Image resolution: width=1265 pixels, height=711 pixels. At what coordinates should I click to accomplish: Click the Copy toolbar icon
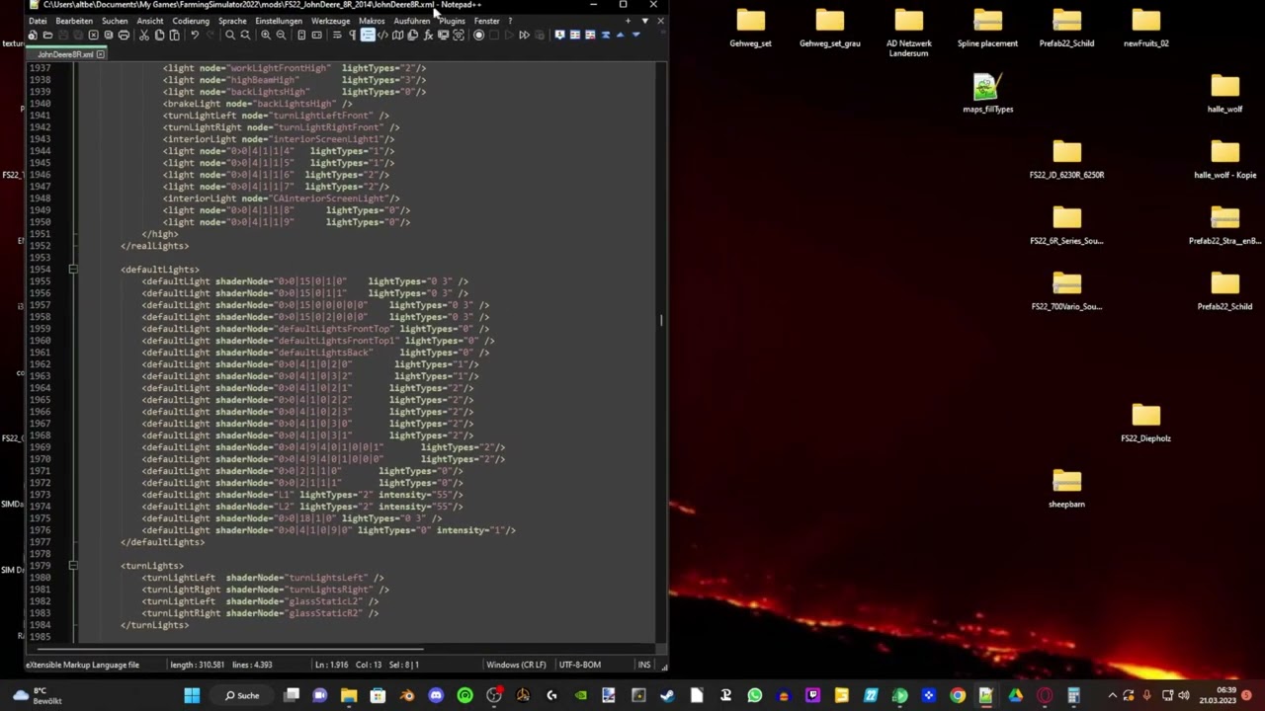pos(159,36)
